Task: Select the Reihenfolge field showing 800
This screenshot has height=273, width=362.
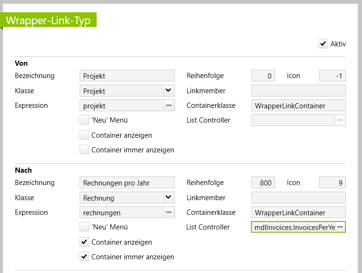Action: tap(263, 183)
